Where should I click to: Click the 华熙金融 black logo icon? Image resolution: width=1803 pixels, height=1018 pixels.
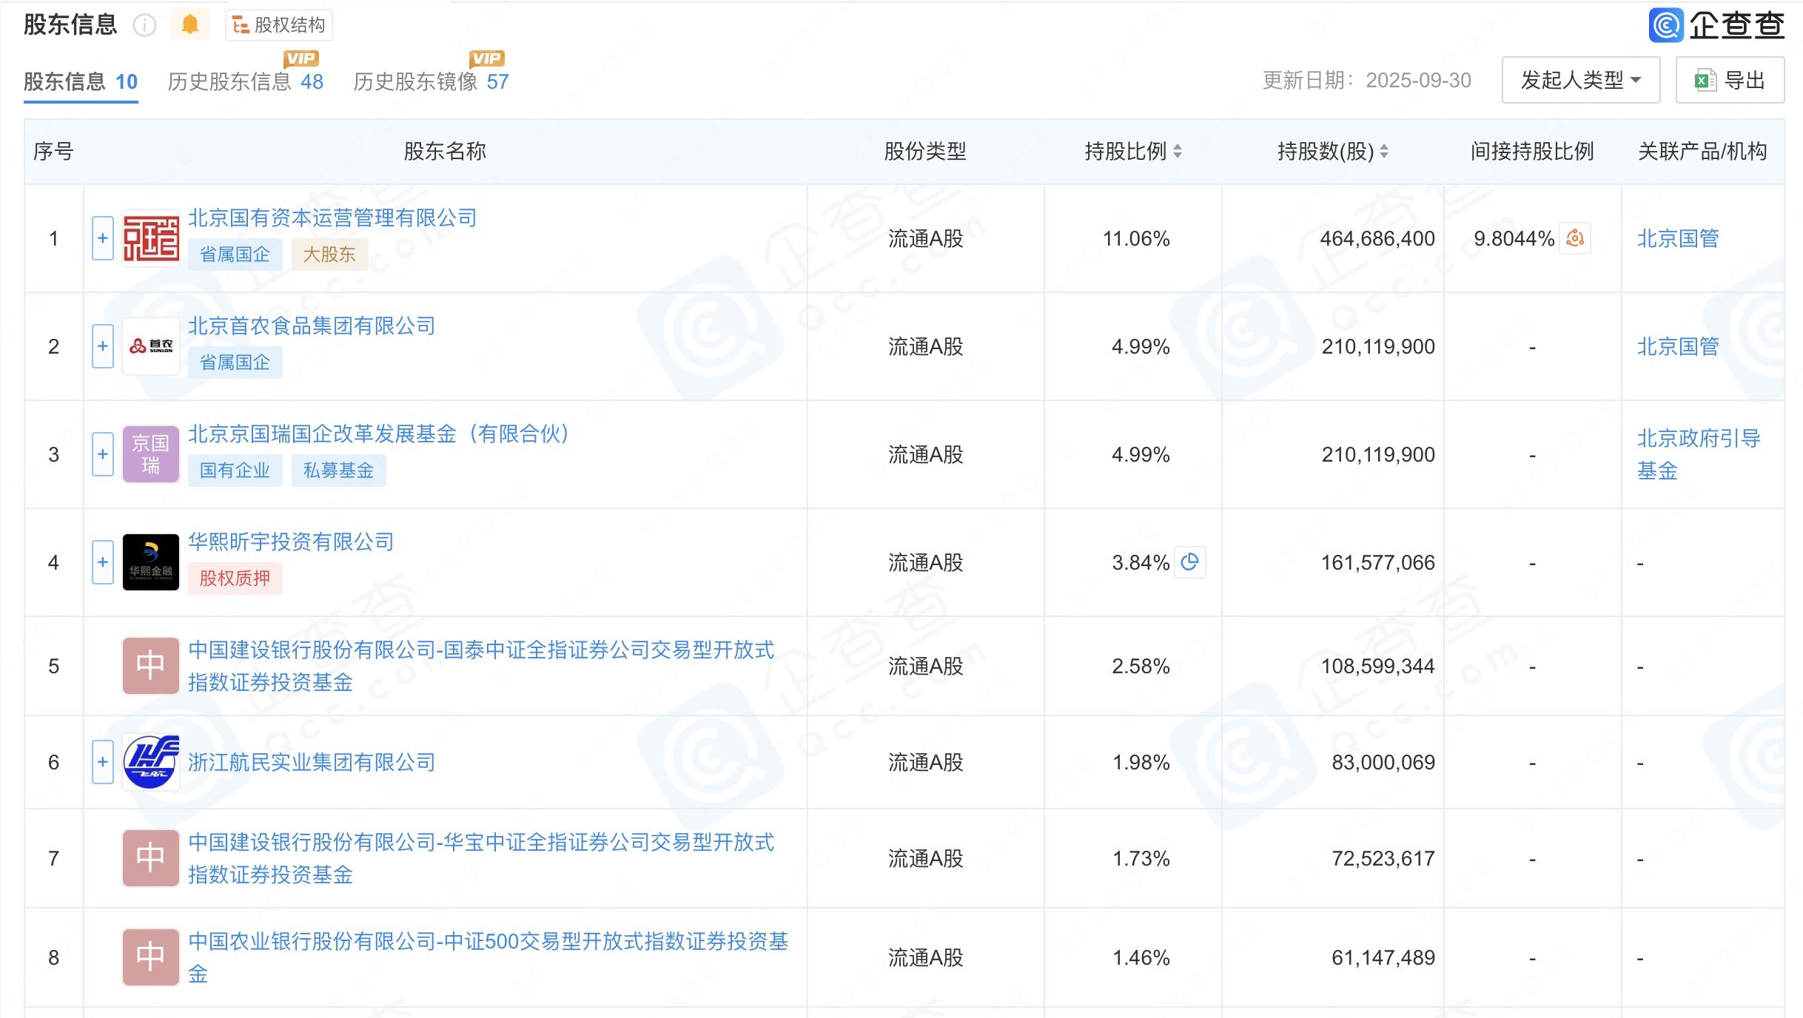[151, 562]
